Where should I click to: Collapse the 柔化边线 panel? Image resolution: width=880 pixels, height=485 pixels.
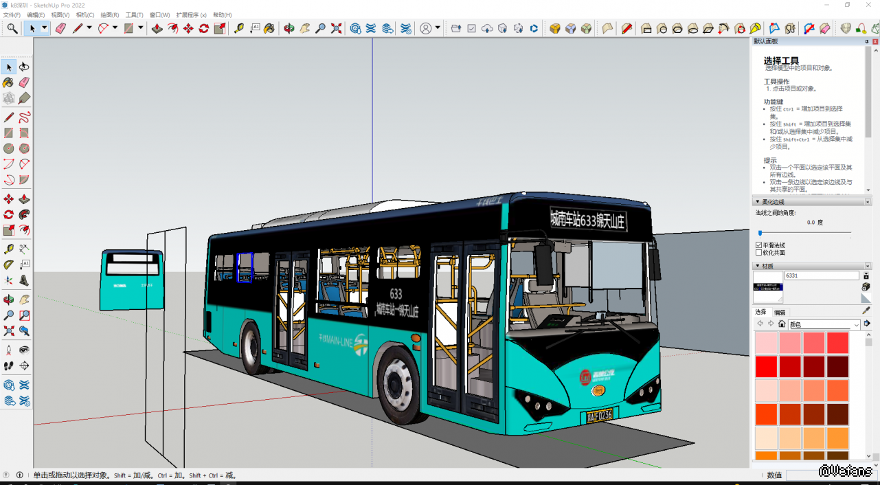[x=758, y=202]
